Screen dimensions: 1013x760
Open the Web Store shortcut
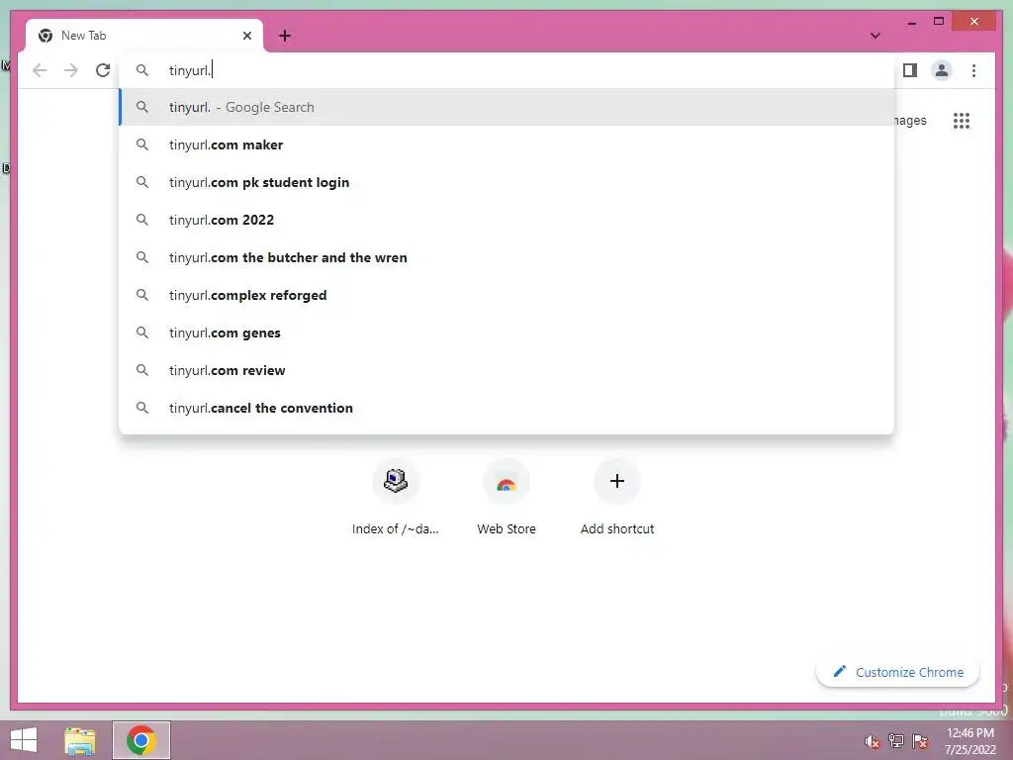pyautogui.click(x=506, y=498)
